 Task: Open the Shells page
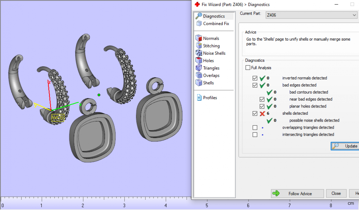(208, 83)
